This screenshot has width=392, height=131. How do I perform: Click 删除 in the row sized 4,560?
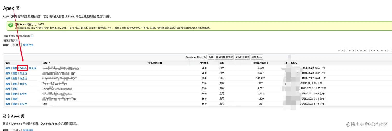[x=15, y=68]
